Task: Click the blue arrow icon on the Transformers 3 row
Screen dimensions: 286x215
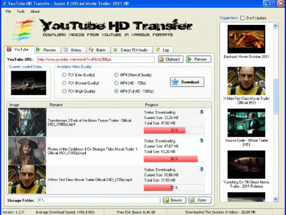Action: [x=201, y=112]
